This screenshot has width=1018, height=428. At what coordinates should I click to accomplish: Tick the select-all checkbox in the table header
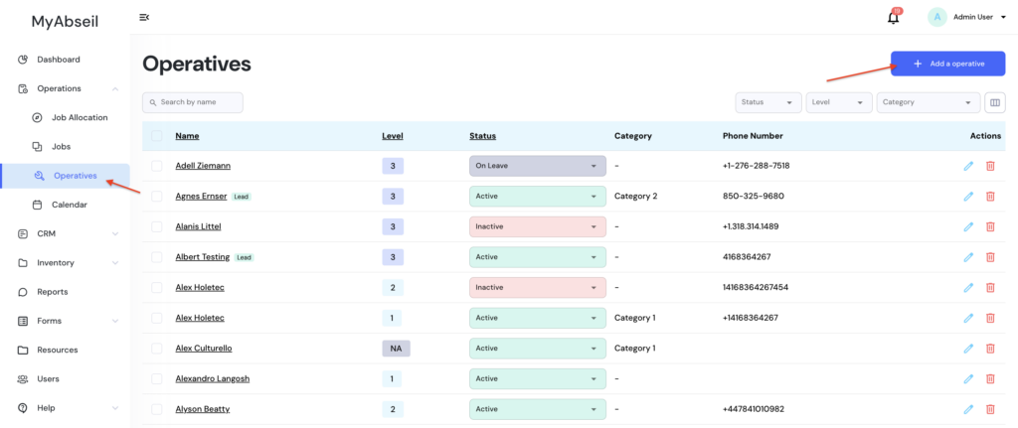click(157, 136)
